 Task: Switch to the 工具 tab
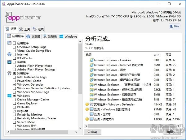[x=24, y=29]
